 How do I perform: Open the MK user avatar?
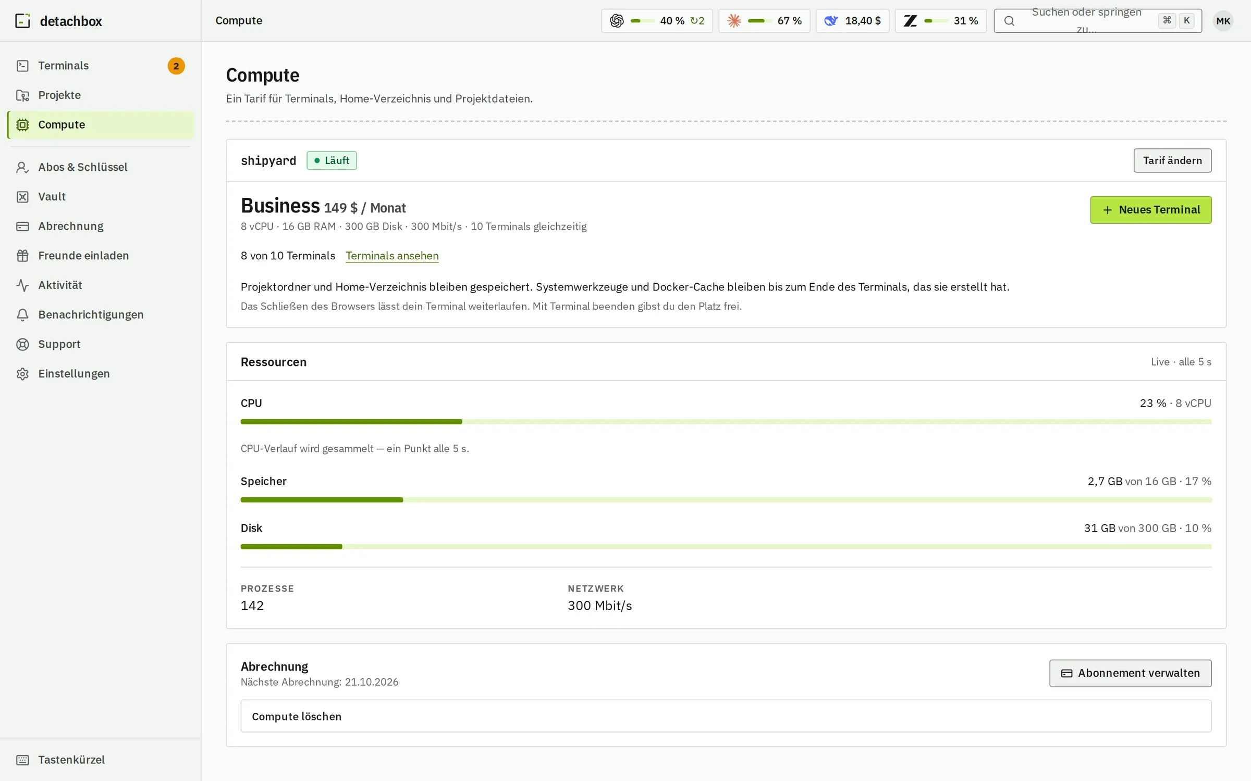tap(1223, 21)
